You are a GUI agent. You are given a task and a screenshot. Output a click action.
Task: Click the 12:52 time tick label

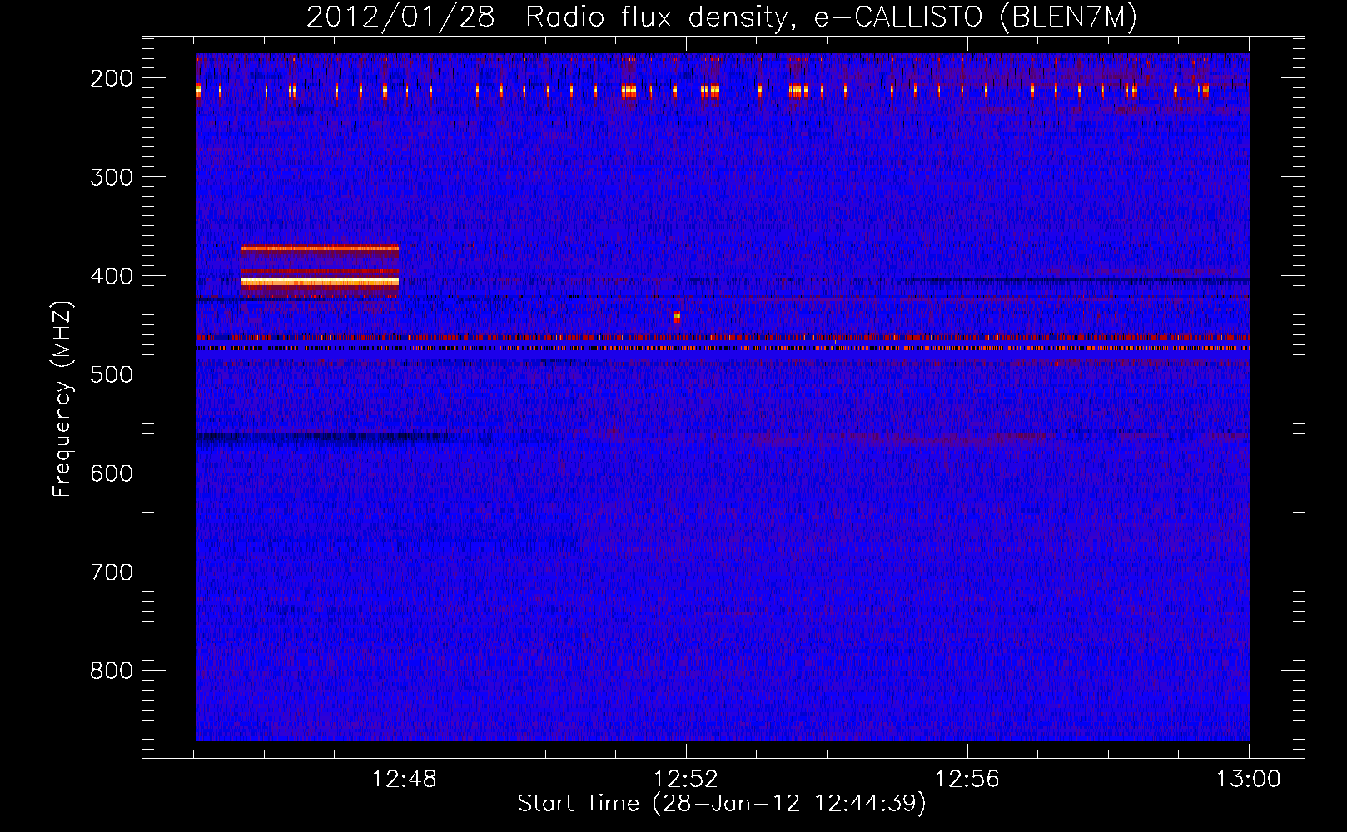point(686,780)
